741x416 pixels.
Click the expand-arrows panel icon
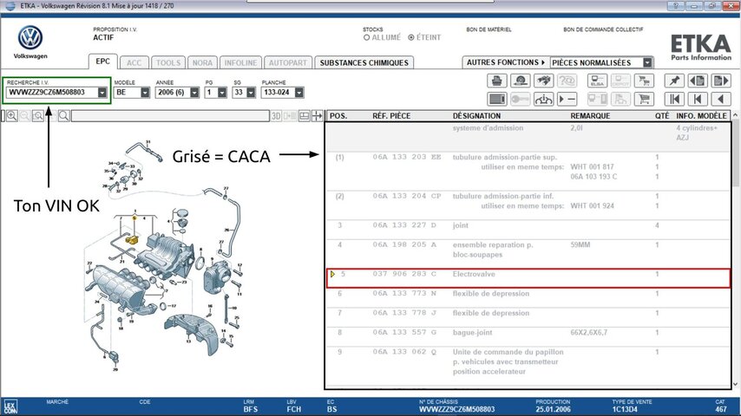(317, 115)
